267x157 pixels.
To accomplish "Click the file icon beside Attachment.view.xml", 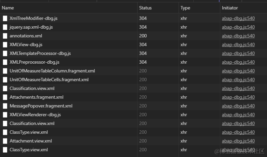I will coord(5,141).
